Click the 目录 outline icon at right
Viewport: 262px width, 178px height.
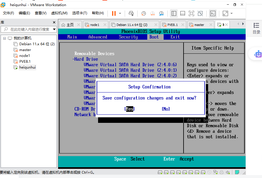pyautogui.click(x=256, y=28)
